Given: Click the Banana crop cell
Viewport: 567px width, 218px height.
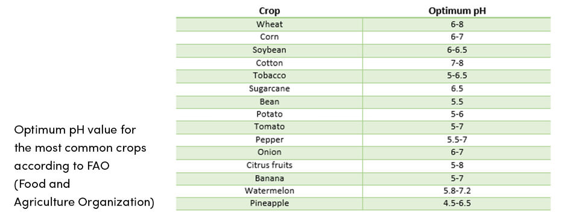Looking at the screenshot, I should (270, 179).
